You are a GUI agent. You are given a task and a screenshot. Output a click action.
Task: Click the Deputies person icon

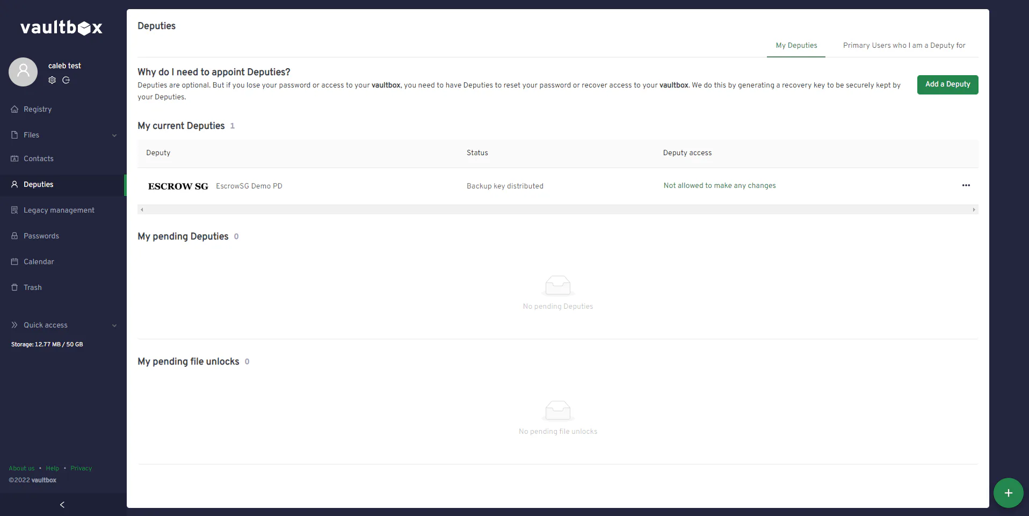(15, 184)
